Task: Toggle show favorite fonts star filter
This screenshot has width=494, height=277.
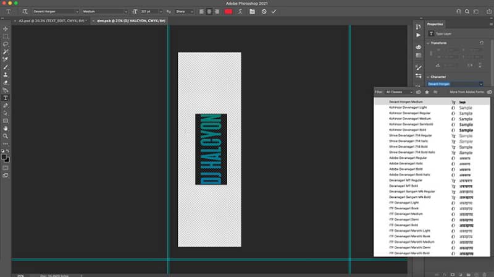Action: (x=427, y=92)
